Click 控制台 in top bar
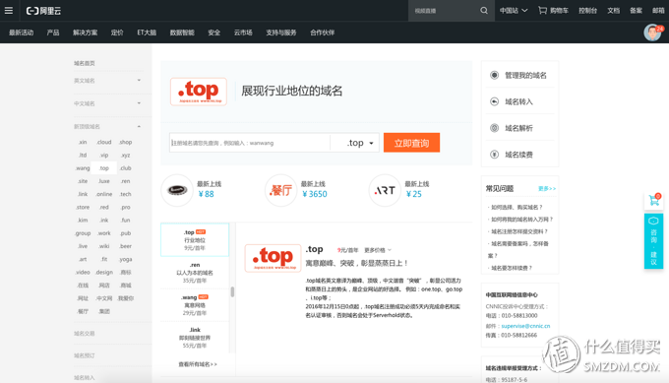669x383 pixels. [587, 11]
